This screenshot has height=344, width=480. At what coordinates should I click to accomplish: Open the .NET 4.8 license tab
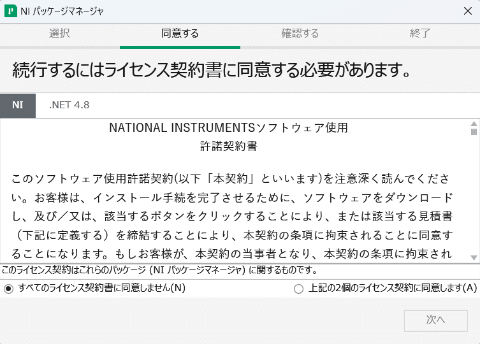pyautogui.click(x=69, y=105)
